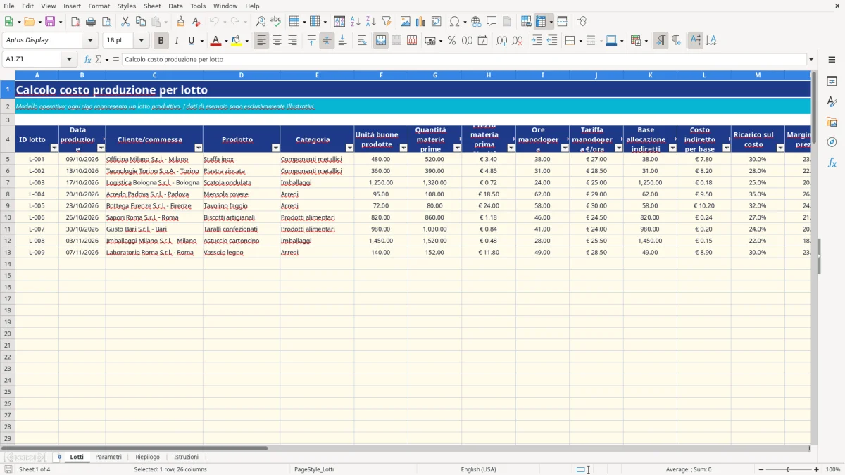This screenshot has width=845, height=475.
Task: Insert a chart
Action: point(421,22)
